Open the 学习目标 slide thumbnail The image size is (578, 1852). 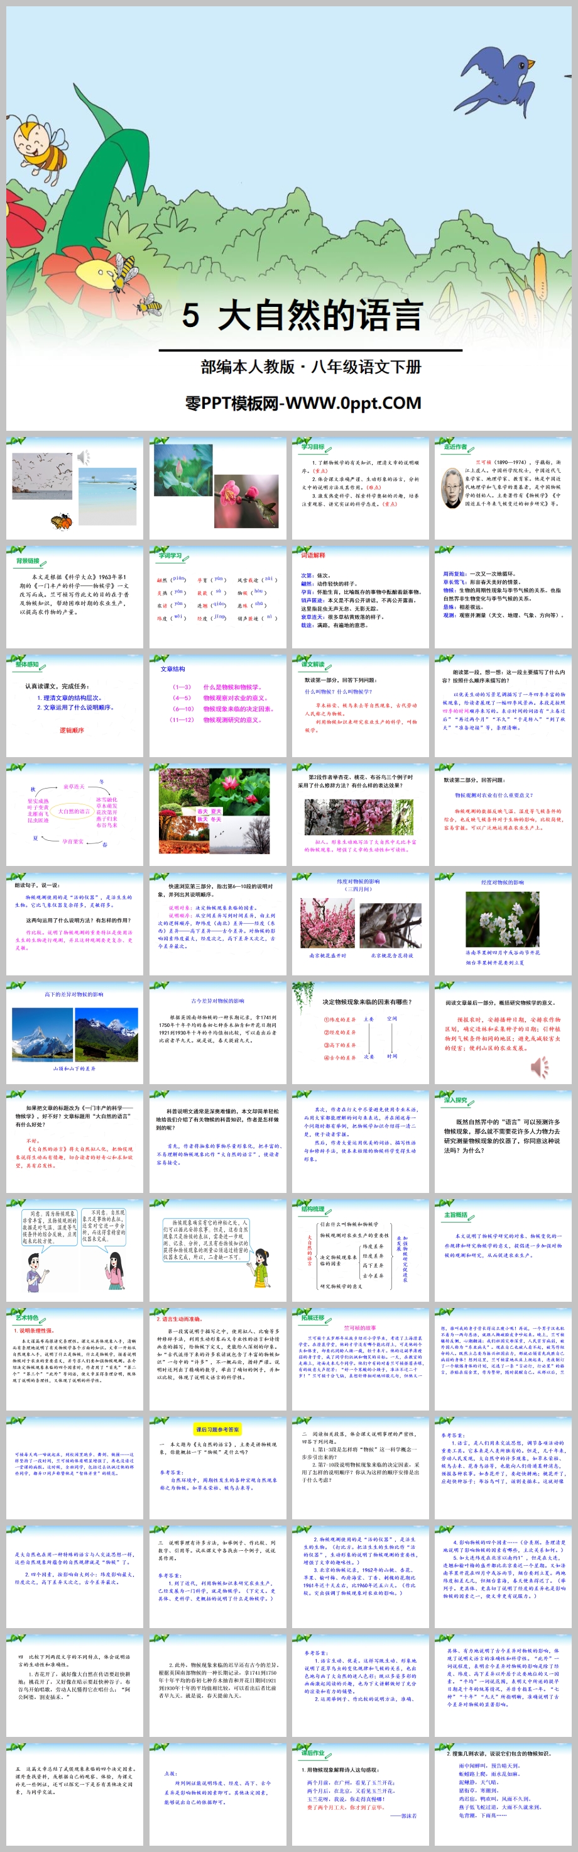(361, 487)
